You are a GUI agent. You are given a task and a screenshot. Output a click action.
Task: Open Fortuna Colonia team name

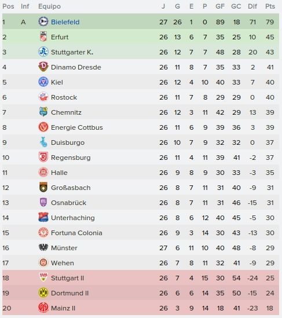click(76, 233)
